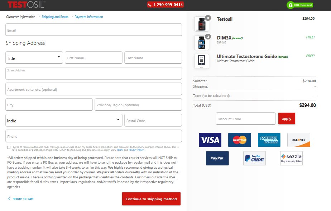This screenshot has width=331, height=211.
Task: Open the Customer Information breadcrumb step
Action: pos(21,17)
